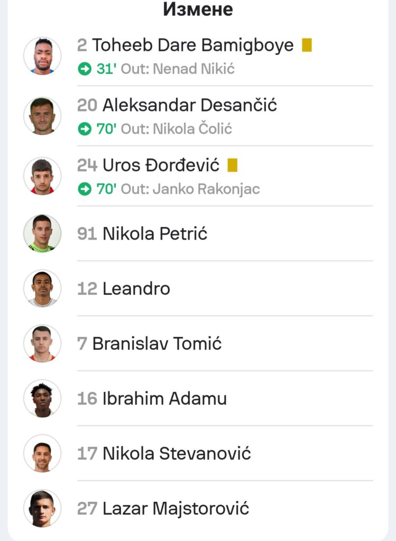Select the Nikola Stevanović player name
This screenshot has height=541, width=396.
coord(177,453)
